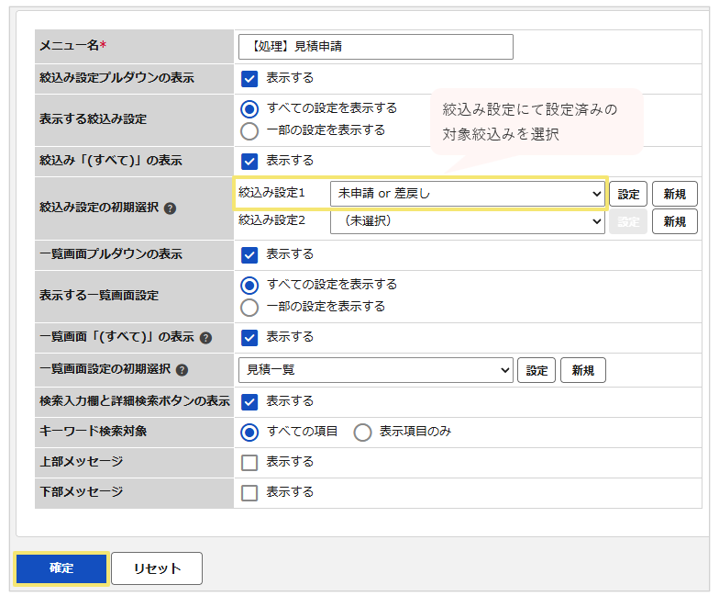Click 新規 button for 絞込み設定2
Screen dimensions: 719x596
(x=675, y=221)
